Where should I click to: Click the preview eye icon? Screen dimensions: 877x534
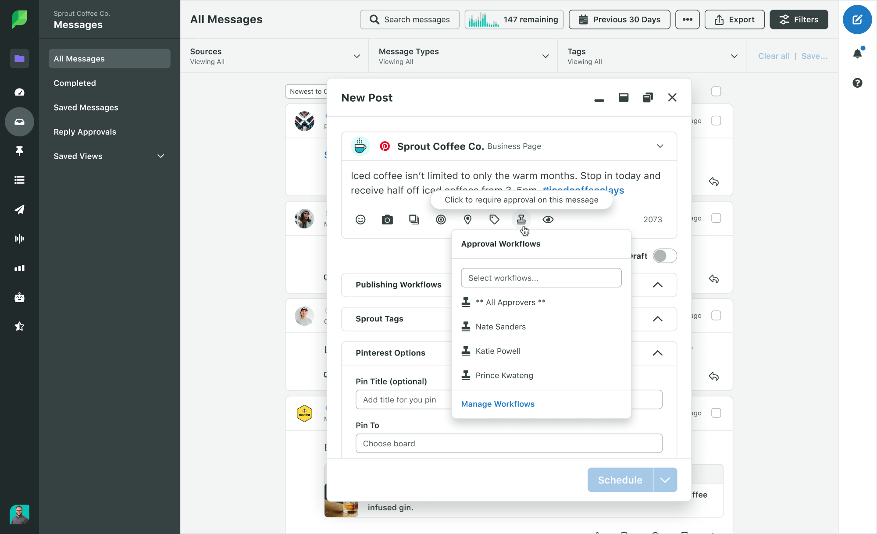[548, 220]
